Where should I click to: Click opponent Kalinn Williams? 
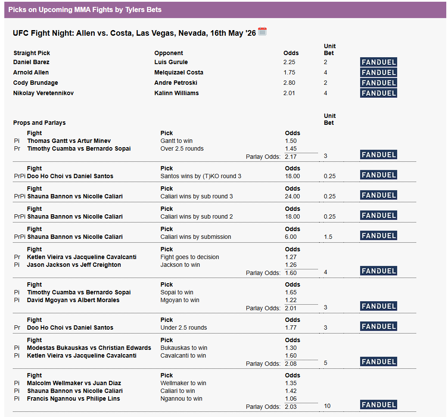tap(177, 93)
